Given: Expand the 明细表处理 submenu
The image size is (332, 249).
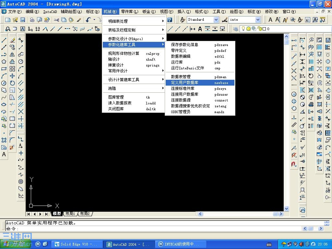Looking at the screenshot, I should click(x=134, y=21).
